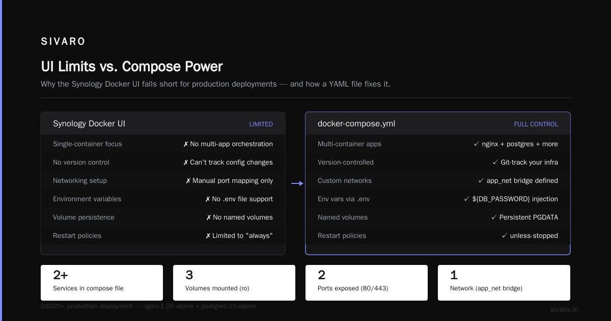Select Restart policies label in docker-compose card
Viewport: 611px width, 321px height.
342,236
